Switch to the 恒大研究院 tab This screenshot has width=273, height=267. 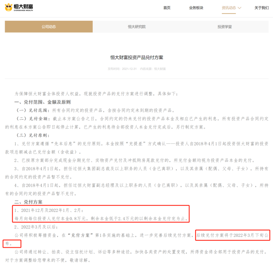pos(137,27)
